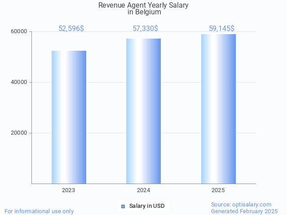The height and width of the screenshot is (215, 287).
Task: Click the 'in Belgium' subtitle text
Action: [144, 12]
